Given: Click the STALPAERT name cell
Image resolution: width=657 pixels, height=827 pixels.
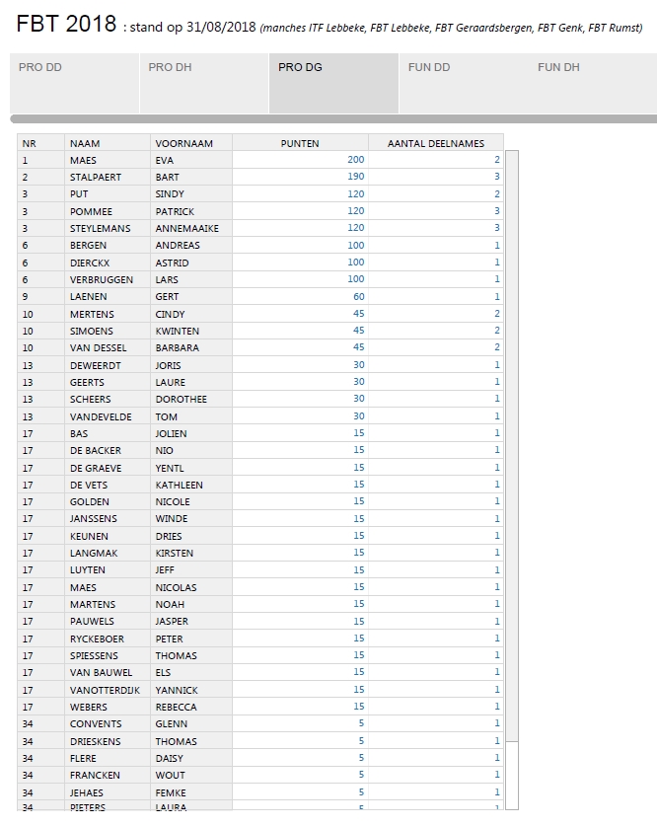Looking at the screenshot, I should 108,177.
